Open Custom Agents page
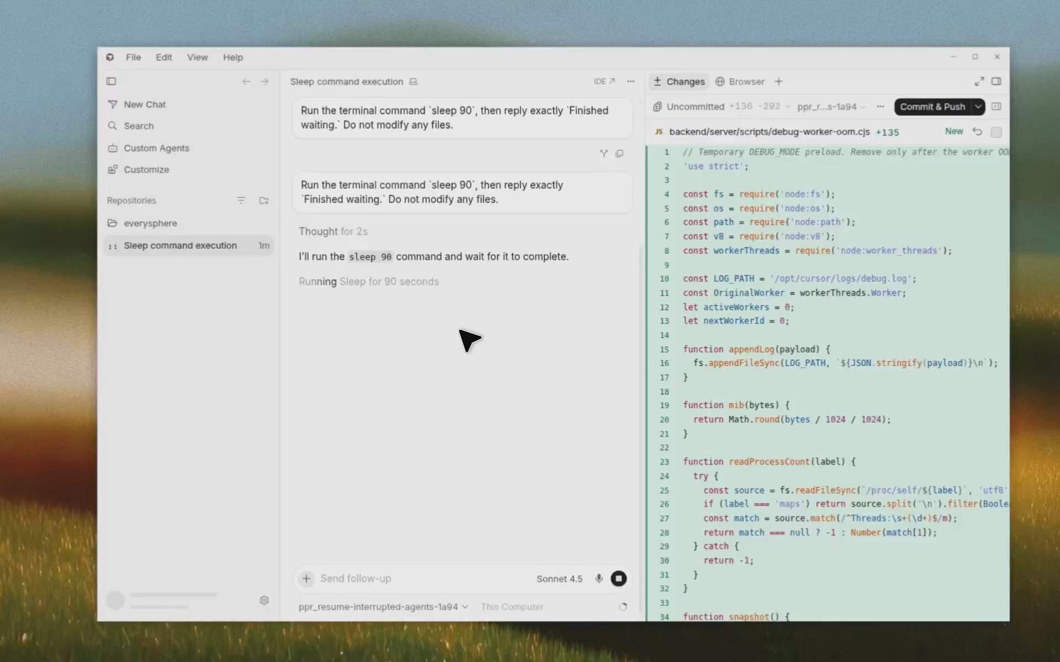Image resolution: width=1060 pixels, height=662 pixels. (188, 148)
